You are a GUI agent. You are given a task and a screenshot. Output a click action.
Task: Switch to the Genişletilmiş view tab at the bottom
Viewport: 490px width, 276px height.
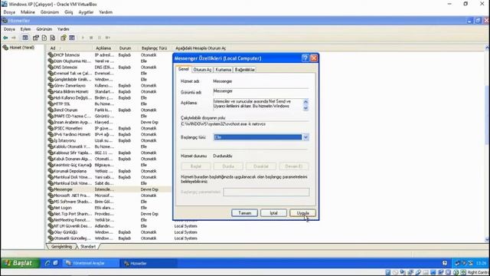[61, 247]
